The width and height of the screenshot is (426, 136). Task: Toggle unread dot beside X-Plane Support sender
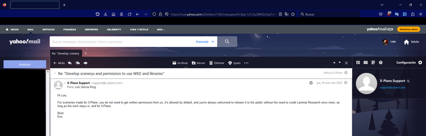click(x=65, y=82)
